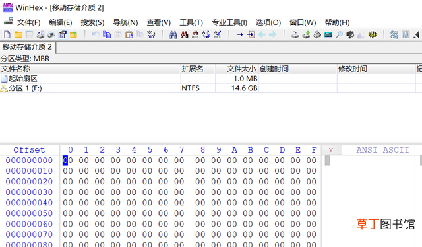Viewport: 422px width, 247px height.
Task: Click the Go To Sector arrow icon
Action: click(x=251, y=34)
